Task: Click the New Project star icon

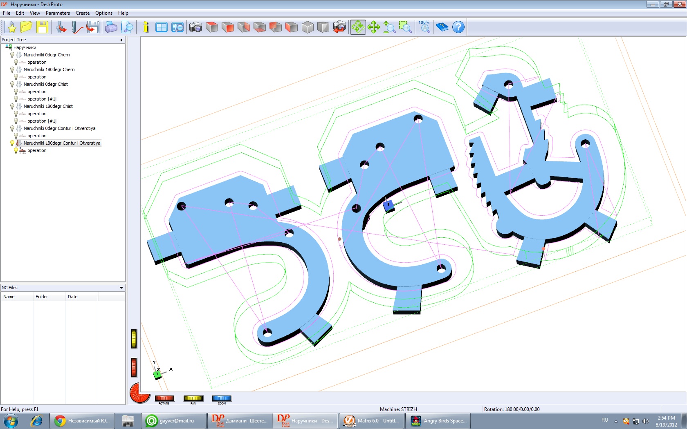Action: coord(11,27)
